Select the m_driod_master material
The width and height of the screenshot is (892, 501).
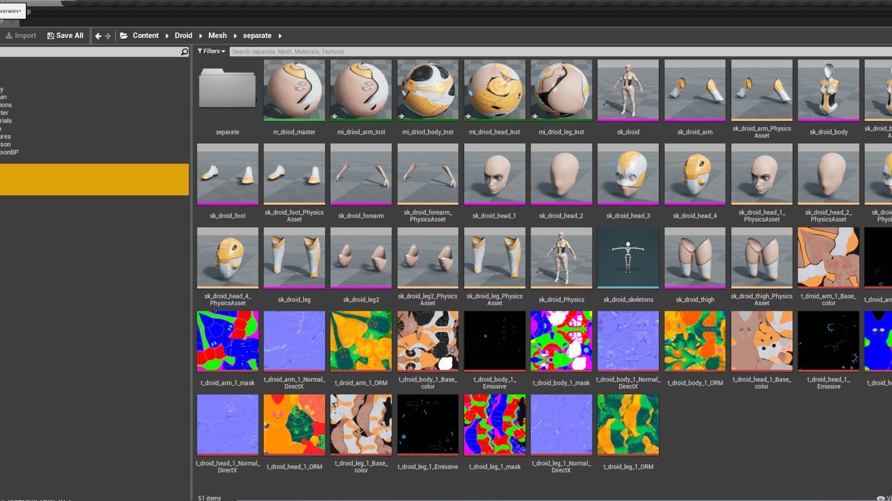coord(294,90)
